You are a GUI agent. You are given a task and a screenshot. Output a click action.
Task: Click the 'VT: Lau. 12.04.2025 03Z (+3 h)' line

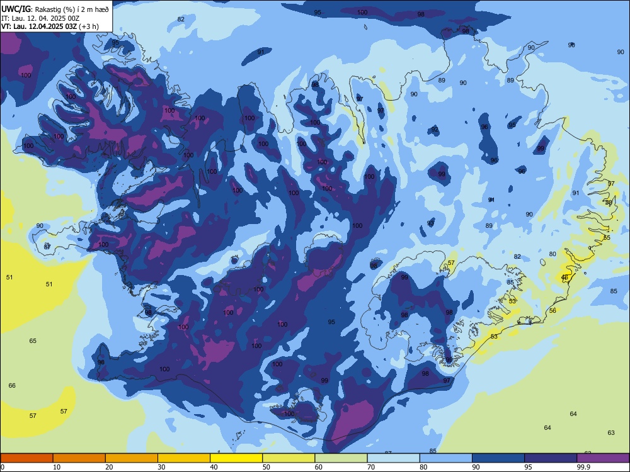(x=50, y=26)
